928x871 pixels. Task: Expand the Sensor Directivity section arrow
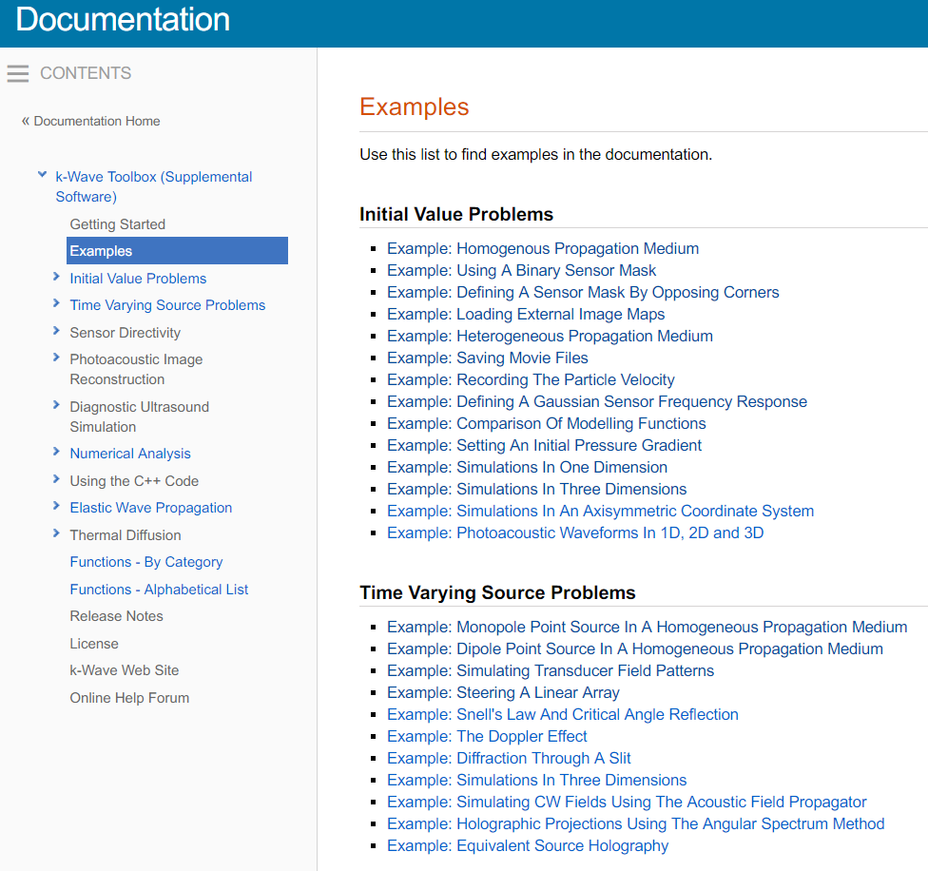pos(57,332)
